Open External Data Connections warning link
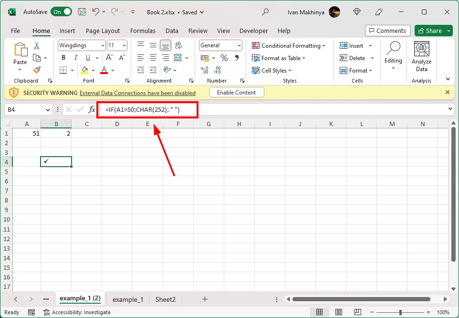This screenshot has width=459, height=318. 137,93
